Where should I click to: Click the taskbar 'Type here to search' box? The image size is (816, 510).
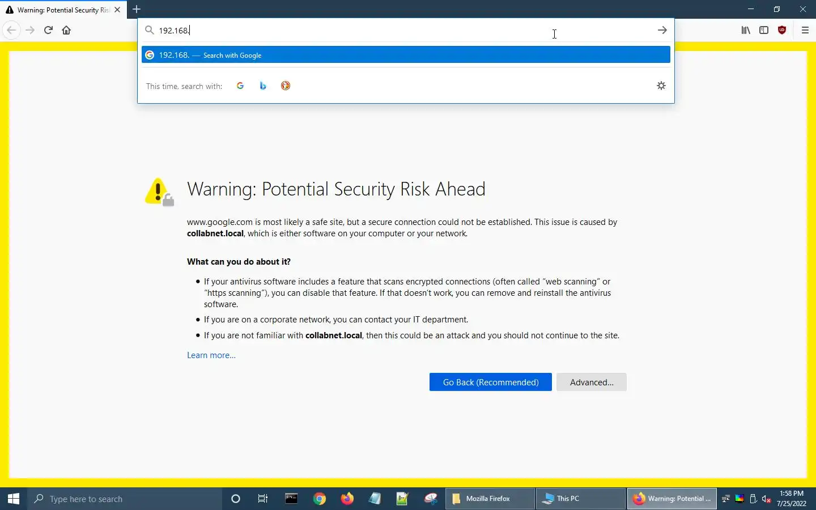[x=125, y=499]
